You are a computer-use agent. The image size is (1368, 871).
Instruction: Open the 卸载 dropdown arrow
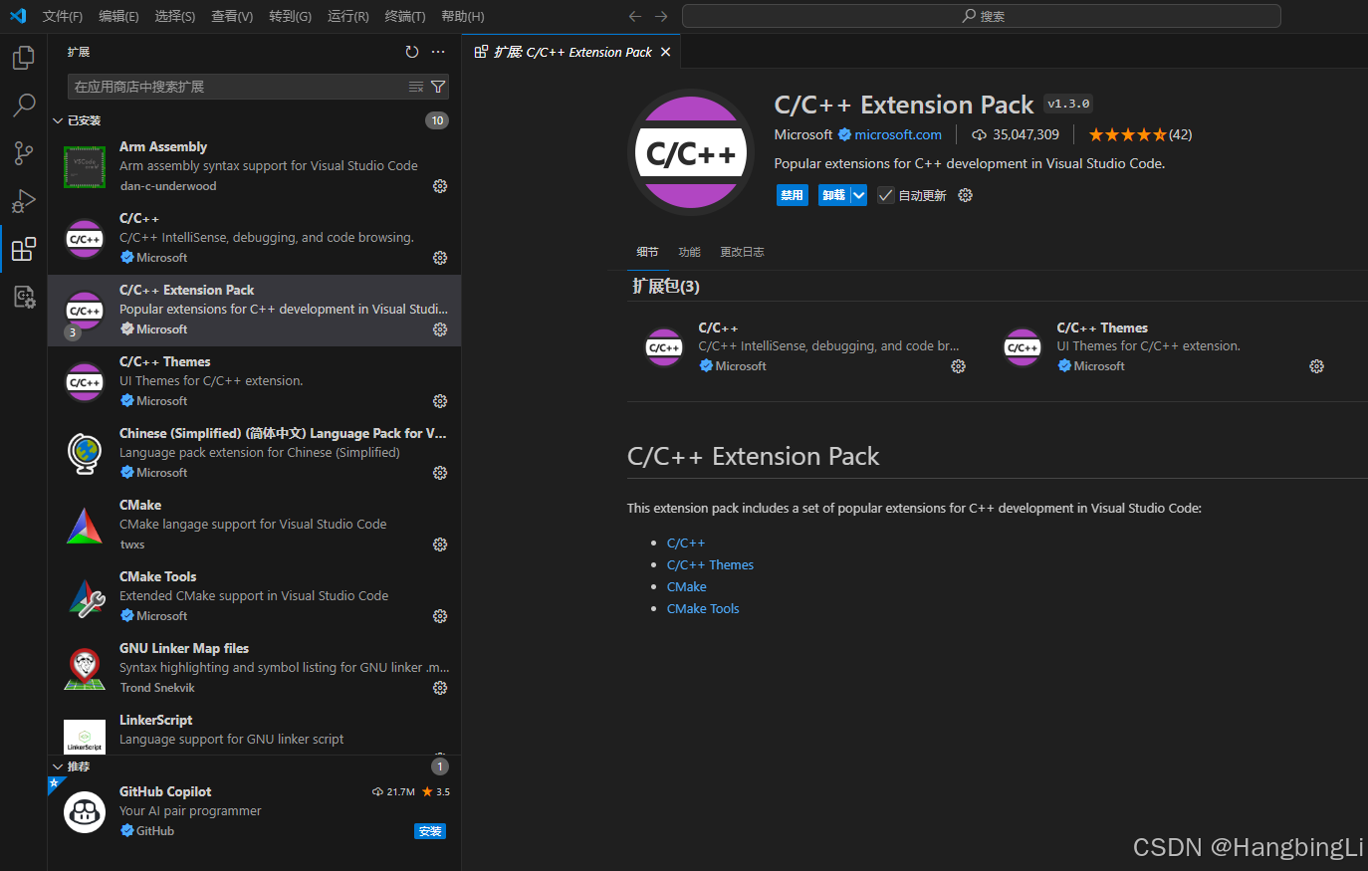859,195
